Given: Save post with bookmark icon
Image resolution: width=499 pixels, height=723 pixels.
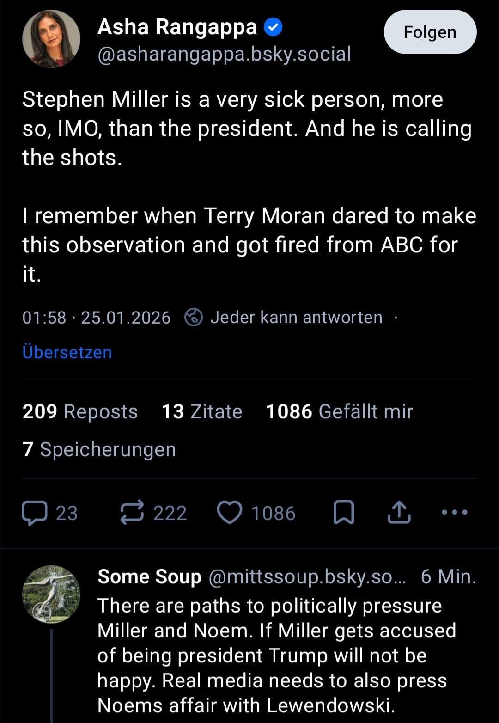Looking at the screenshot, I should coord(344,513).
